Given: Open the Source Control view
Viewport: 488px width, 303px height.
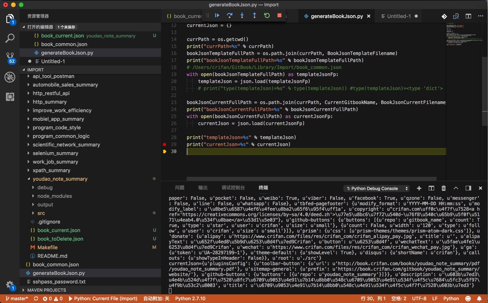Looking at the screenshot, I should [x=10, y=57].
